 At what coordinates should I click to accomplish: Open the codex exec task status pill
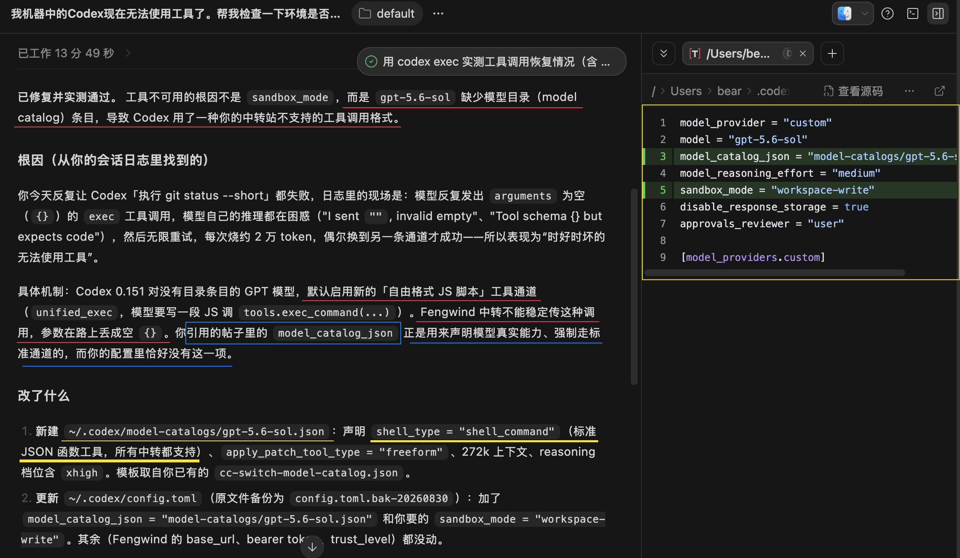click(491, 61)
